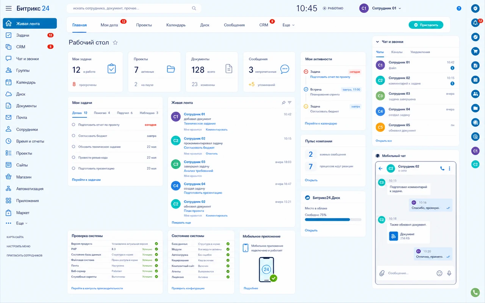Open the document icon in the right rail
The width and height of the screenshot is (485, 303).
point(475,66)
